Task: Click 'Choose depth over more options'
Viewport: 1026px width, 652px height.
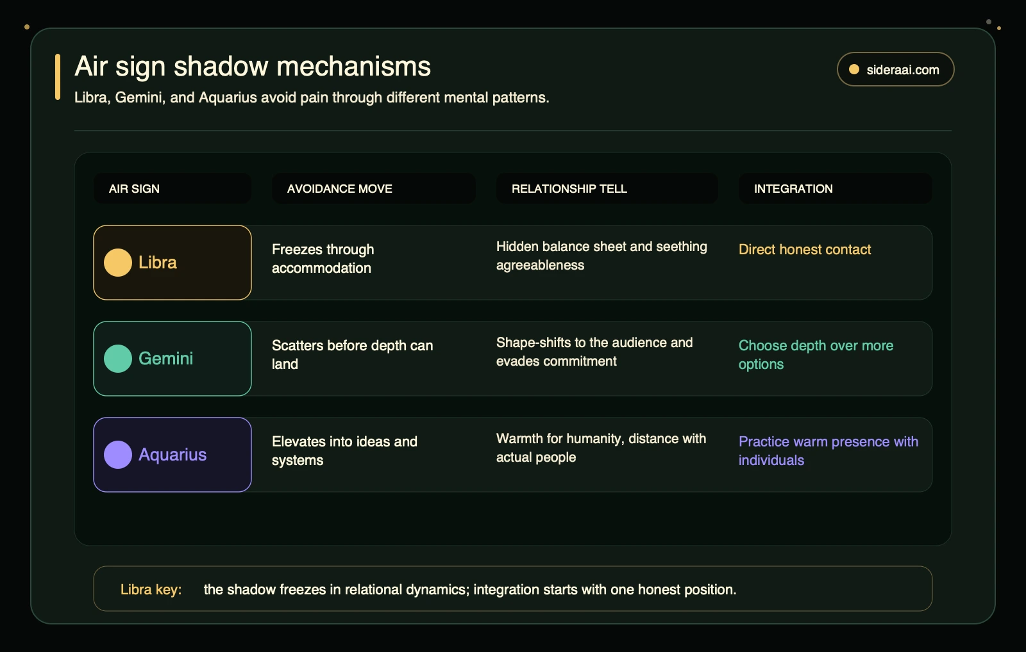Action: tap(816, 355)
